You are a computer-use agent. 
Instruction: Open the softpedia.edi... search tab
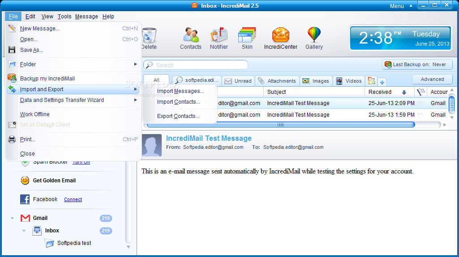coord(197,80)
